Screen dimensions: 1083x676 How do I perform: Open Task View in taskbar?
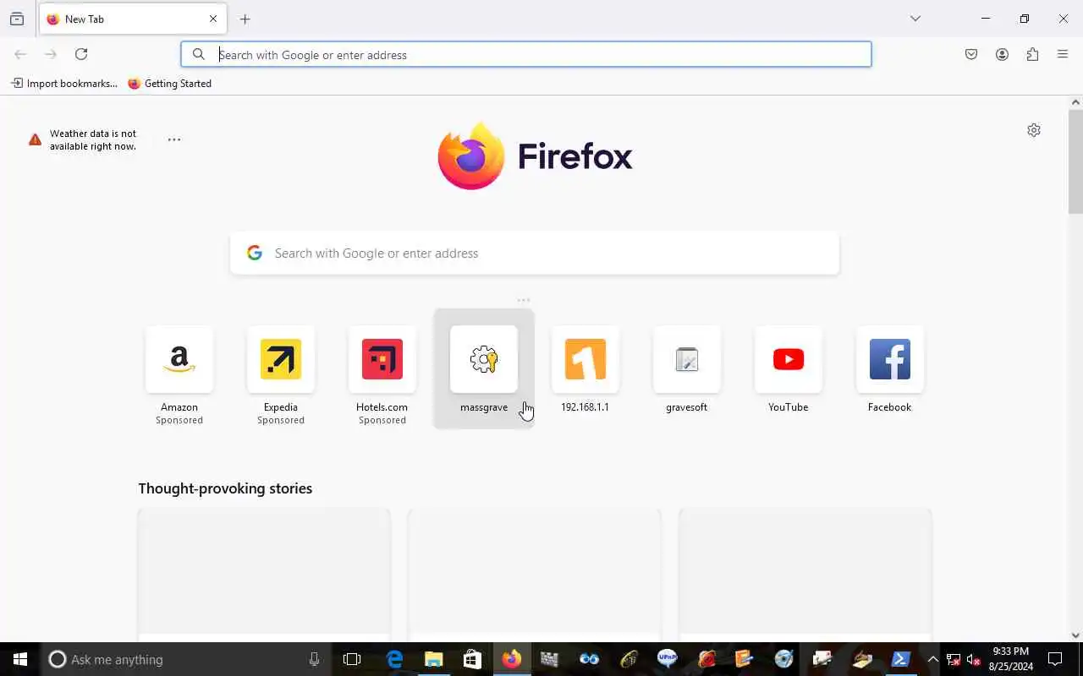[352, 659]
